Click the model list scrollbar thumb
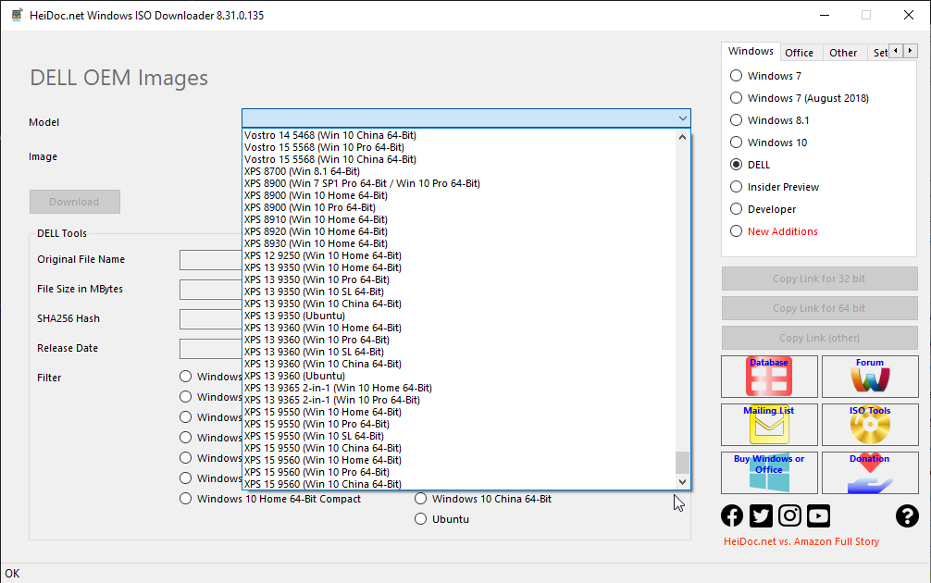Screen dimensions: 931x583 point(683,463)
